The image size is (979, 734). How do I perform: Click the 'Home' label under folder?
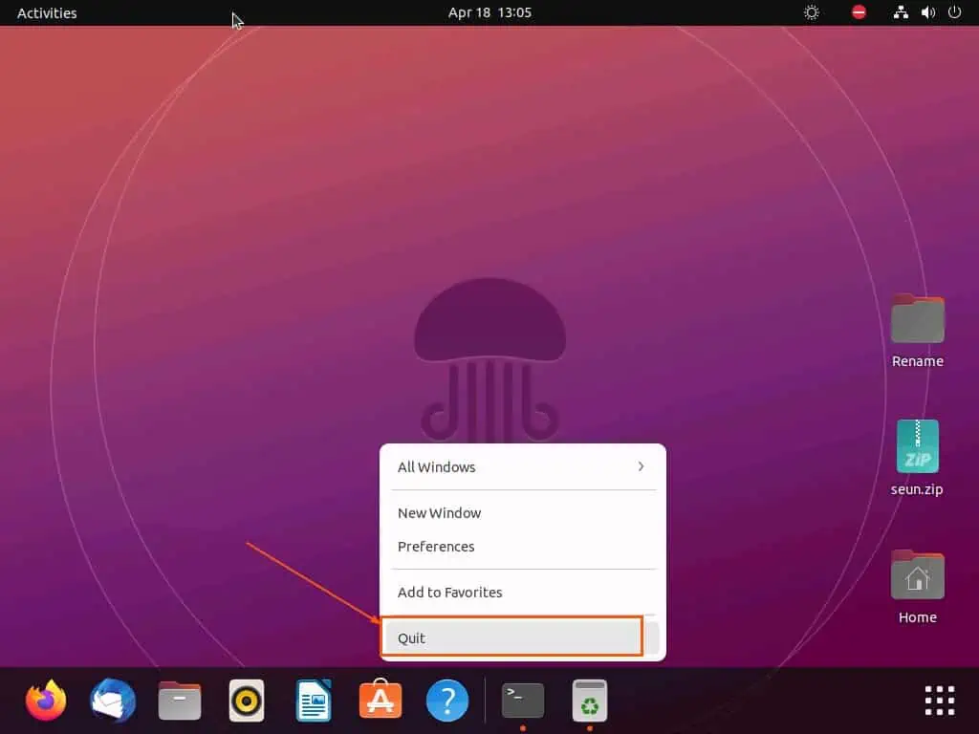tap(917, 617)
